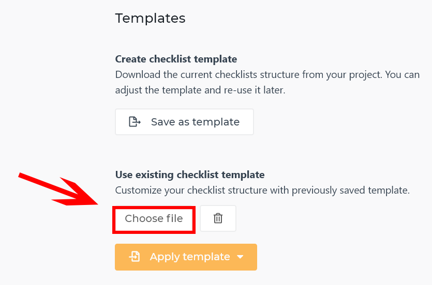Viewport: 432px width, 285px height.
Task: Delete the chosen file with the trash icon
Action: (218, 218)
